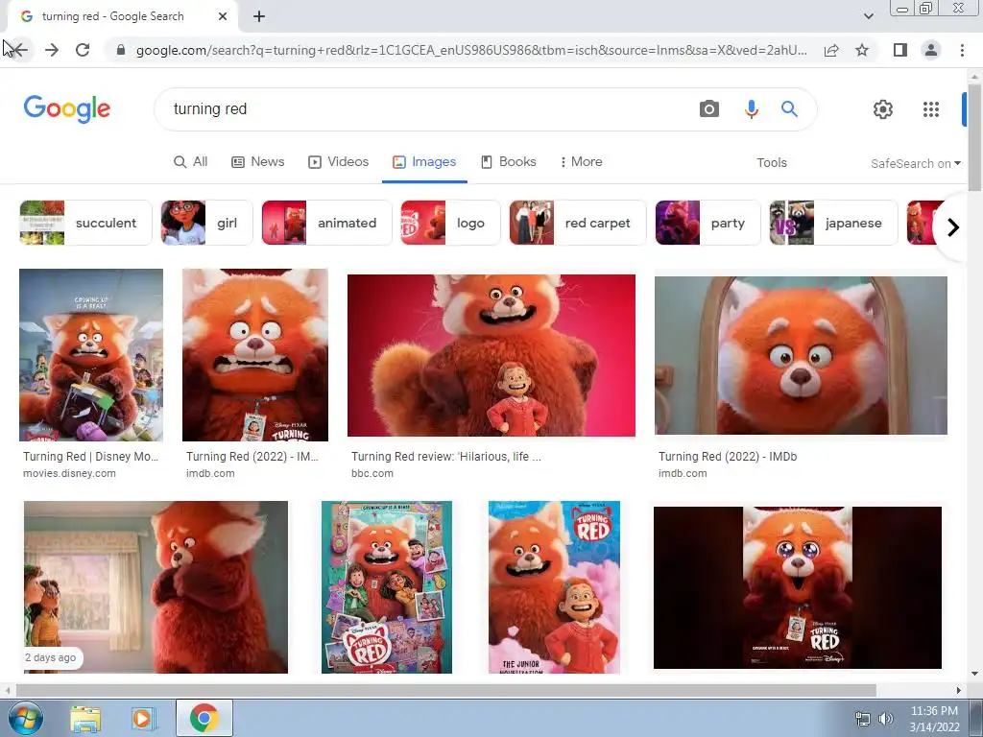
Task: Open site info lock icon
Action: (x=121, y=50)
